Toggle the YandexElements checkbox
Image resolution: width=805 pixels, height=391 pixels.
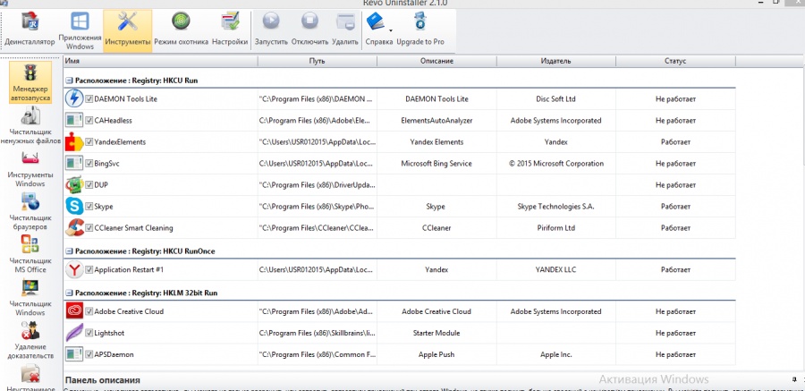pyautogui.click(x=89, y=141)
